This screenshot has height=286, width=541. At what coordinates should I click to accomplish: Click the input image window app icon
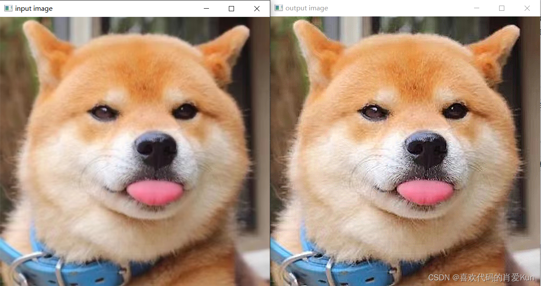click(8, 8)
